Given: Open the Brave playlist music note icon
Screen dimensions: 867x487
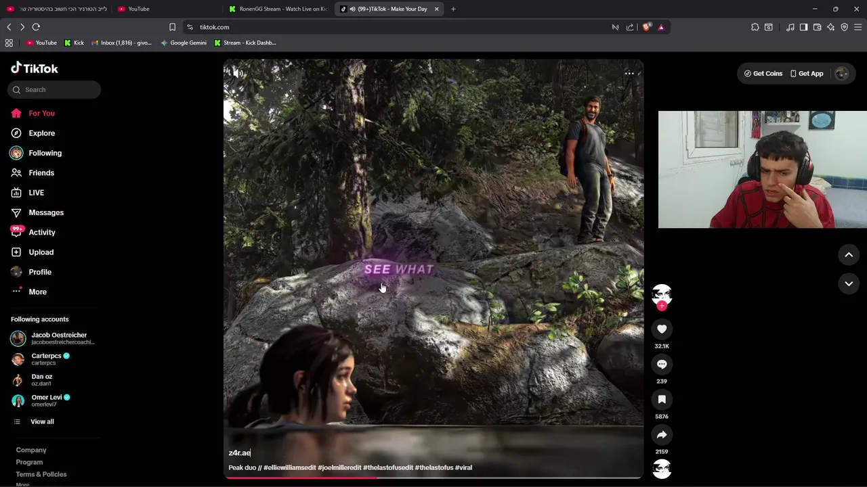Looking at the screenshot, I should (x=790, y=27).
